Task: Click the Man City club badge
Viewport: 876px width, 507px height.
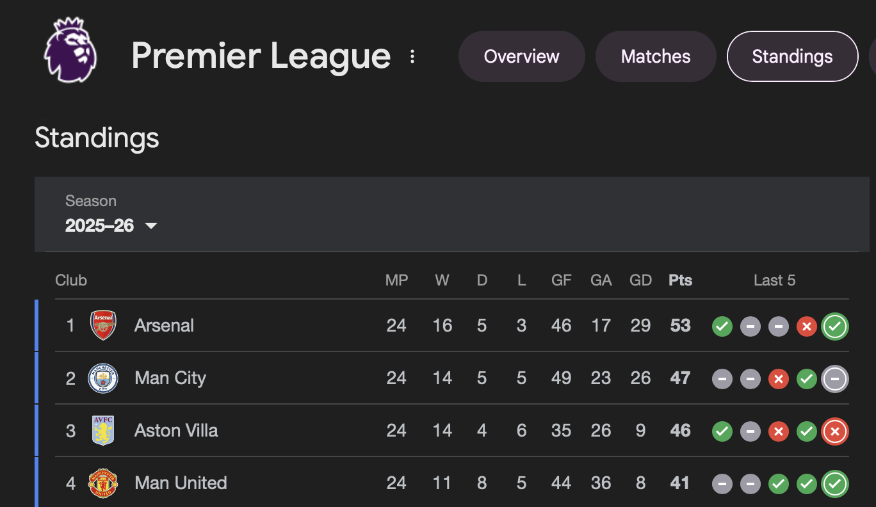Action: 103,378
